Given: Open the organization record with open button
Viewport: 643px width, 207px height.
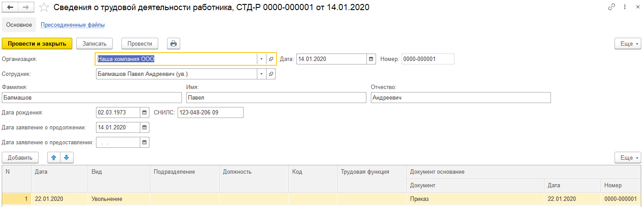Looking at the screenshot, I should (x=271, y=59).
